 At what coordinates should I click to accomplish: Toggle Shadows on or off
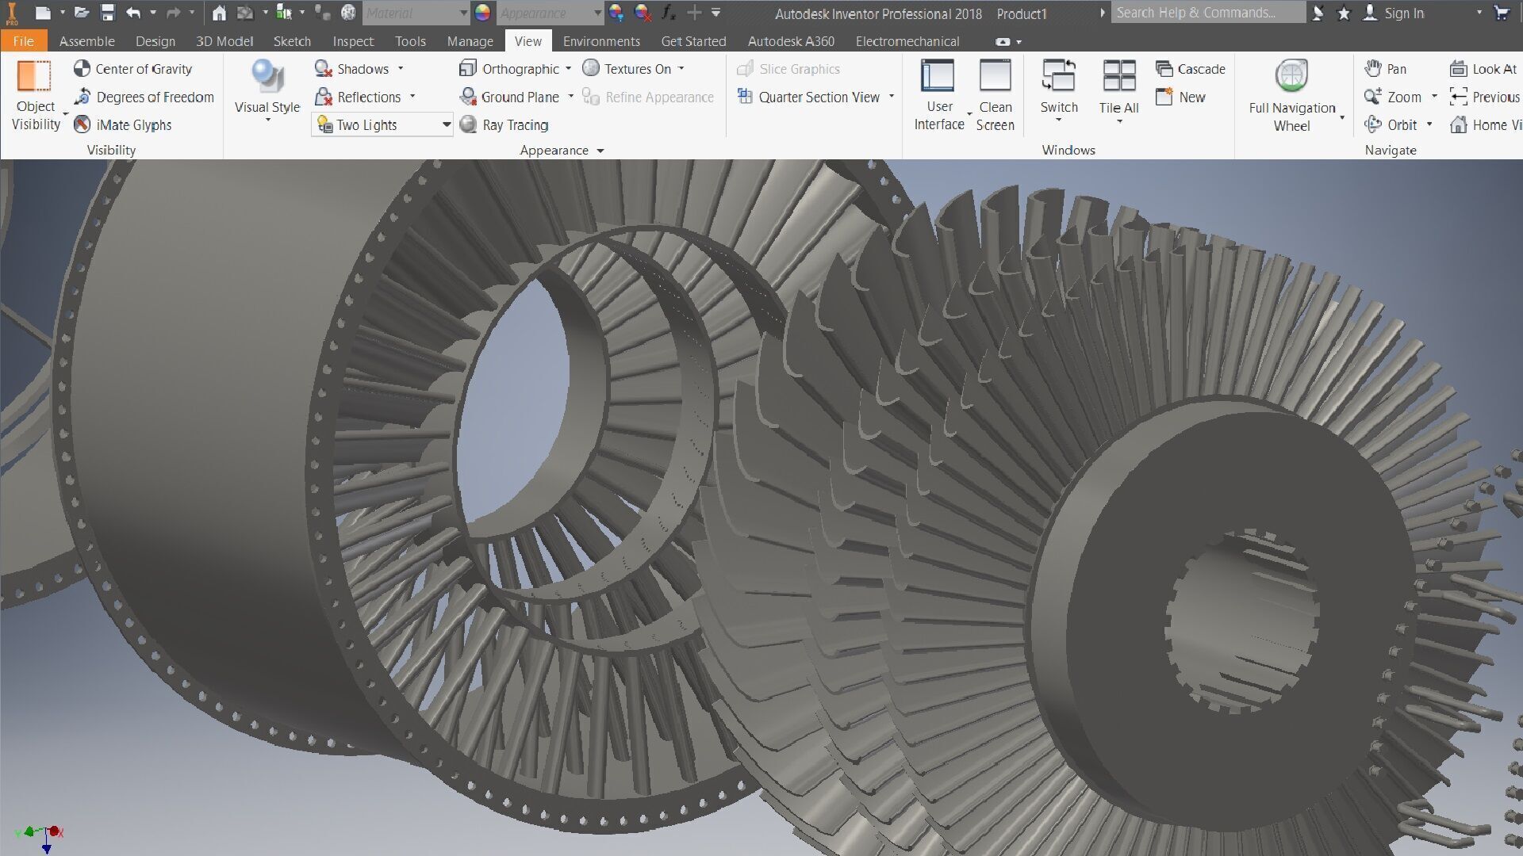point(351,69)
